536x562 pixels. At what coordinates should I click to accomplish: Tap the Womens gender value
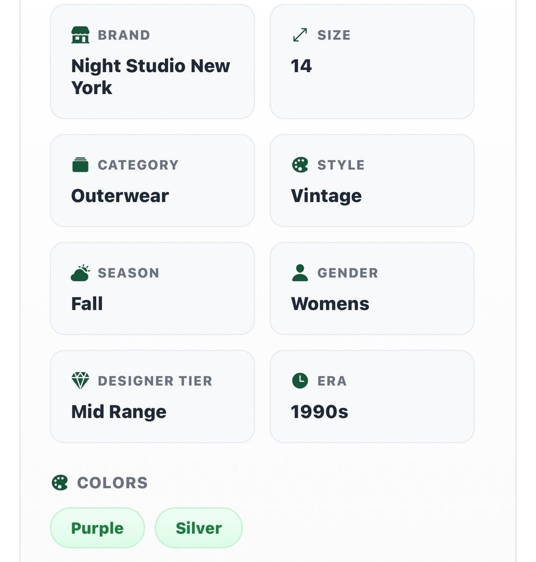coord(330,304)
